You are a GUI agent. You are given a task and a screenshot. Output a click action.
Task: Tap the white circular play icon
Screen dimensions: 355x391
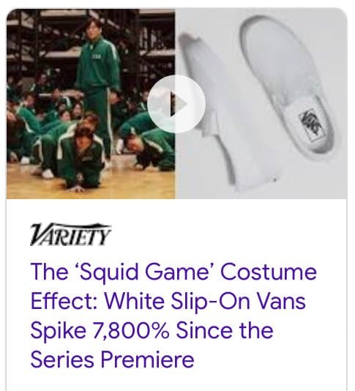[x=176, y=104]
